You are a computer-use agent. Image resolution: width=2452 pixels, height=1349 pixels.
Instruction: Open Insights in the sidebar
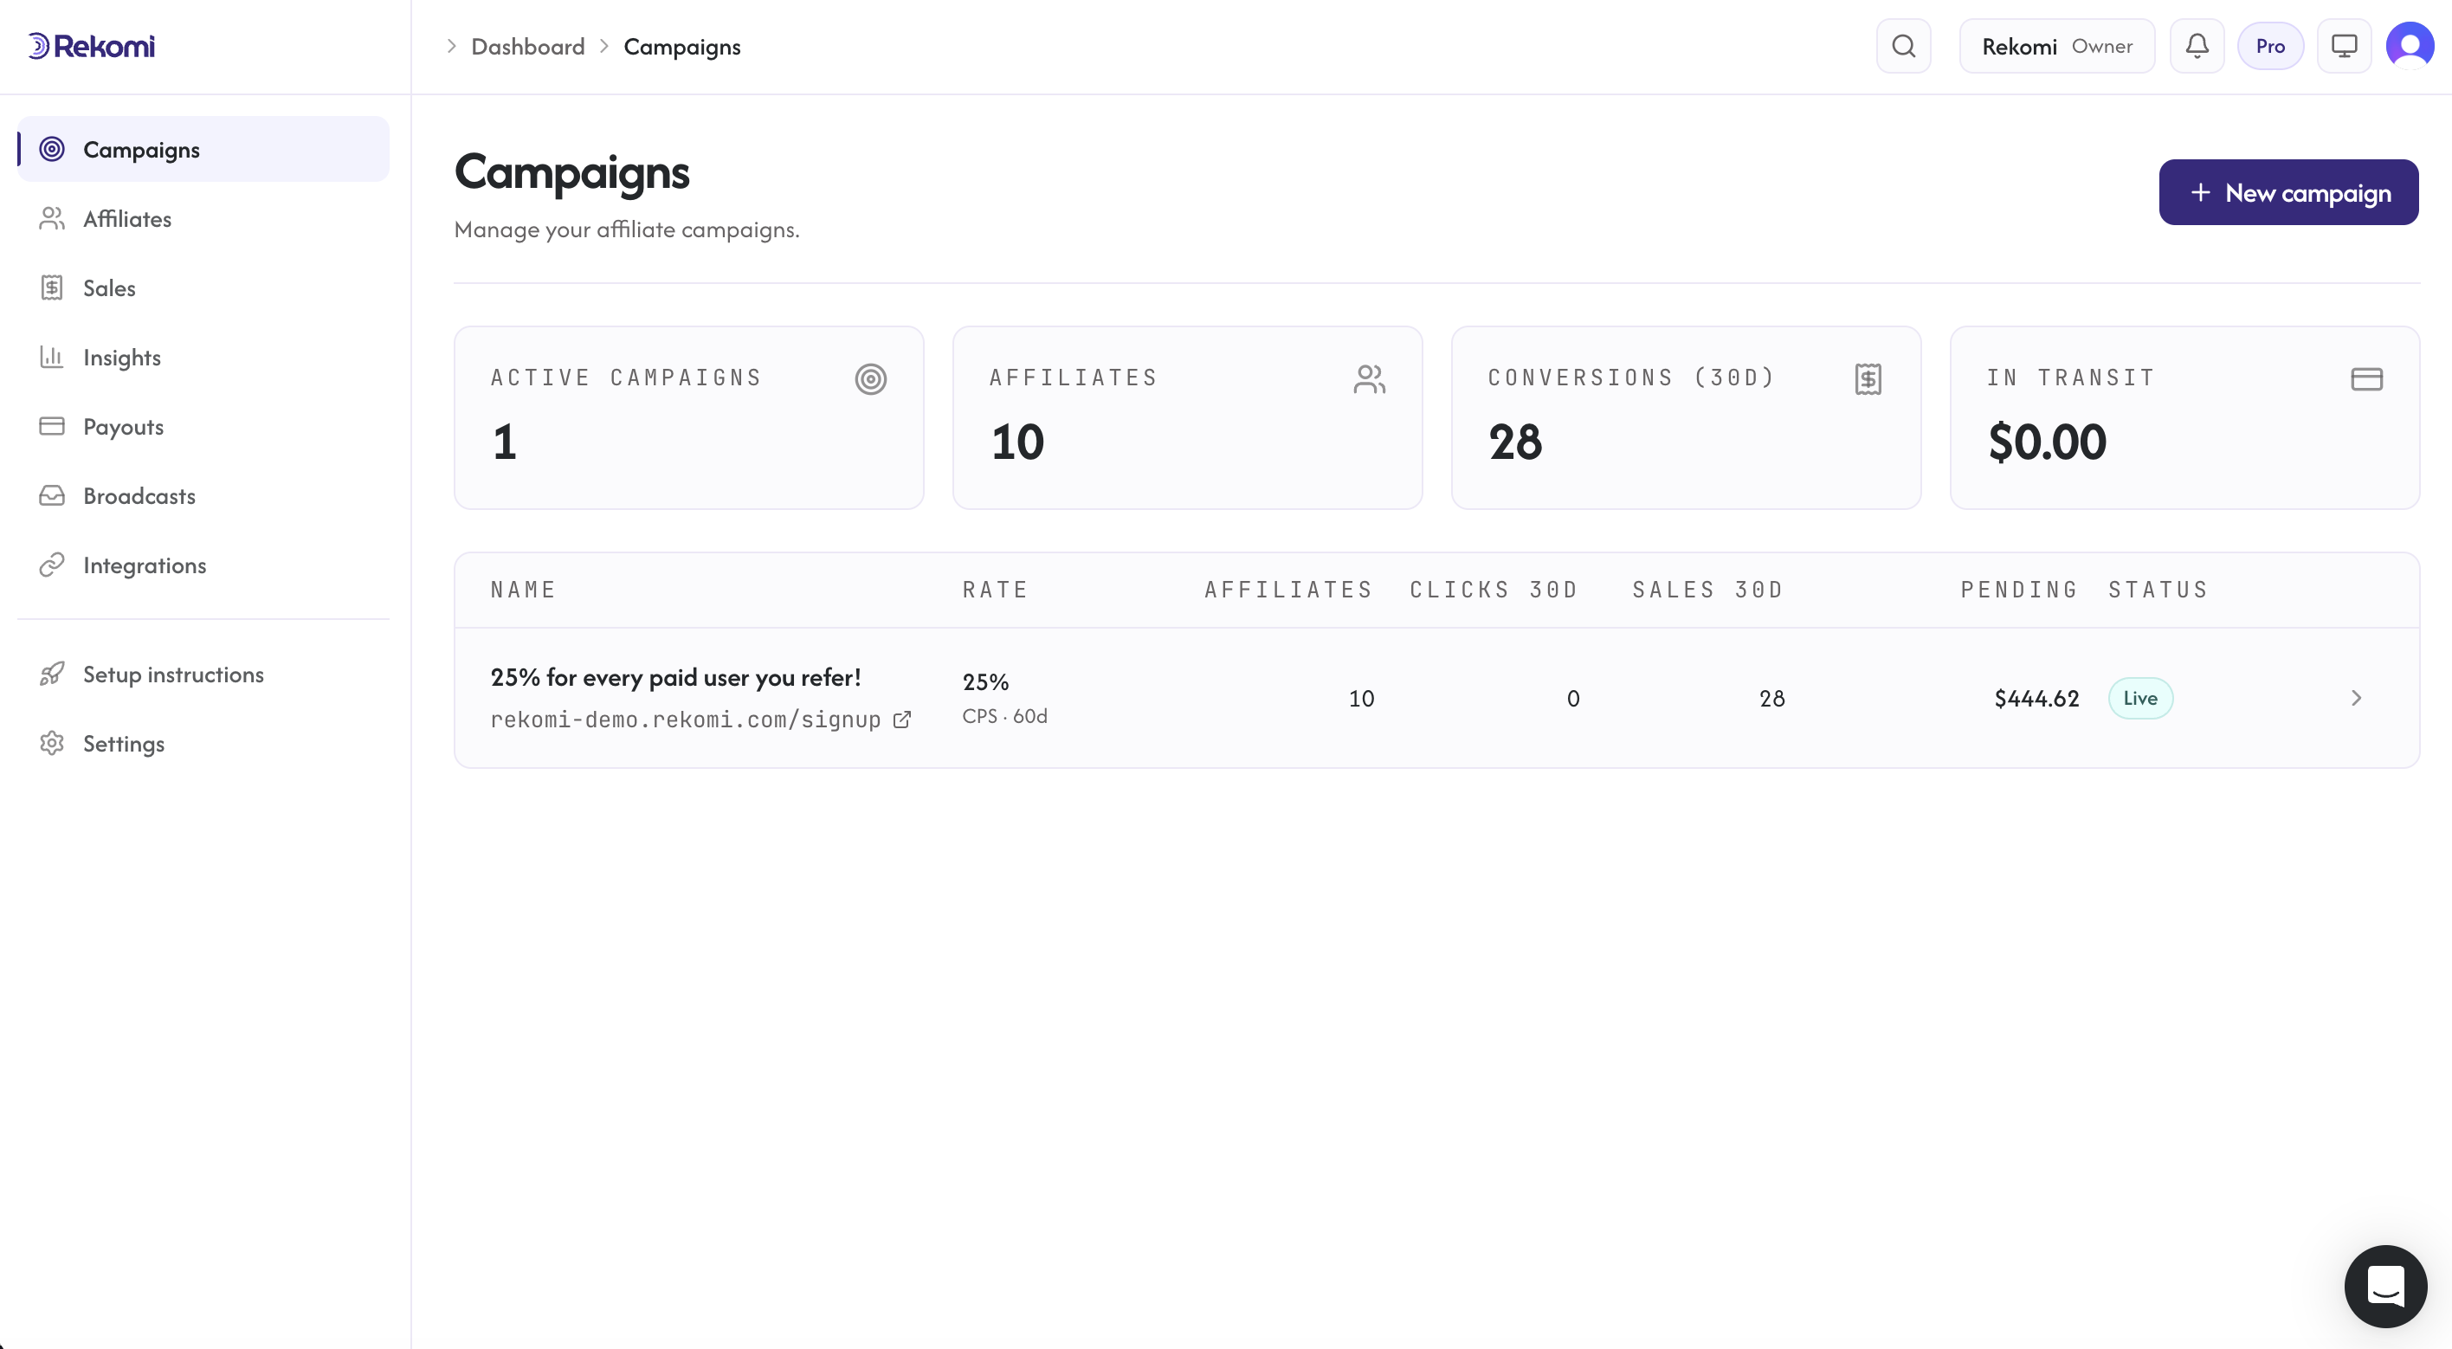203,358
